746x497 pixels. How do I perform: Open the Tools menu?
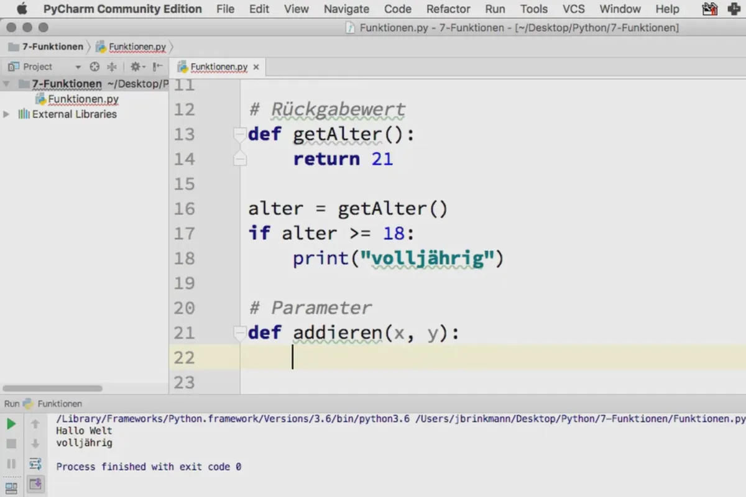[x=534, y=9]
